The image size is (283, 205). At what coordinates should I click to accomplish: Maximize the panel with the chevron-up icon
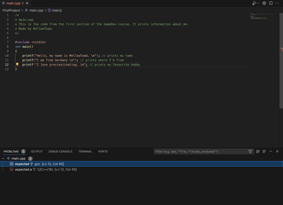tap(271, 151)
